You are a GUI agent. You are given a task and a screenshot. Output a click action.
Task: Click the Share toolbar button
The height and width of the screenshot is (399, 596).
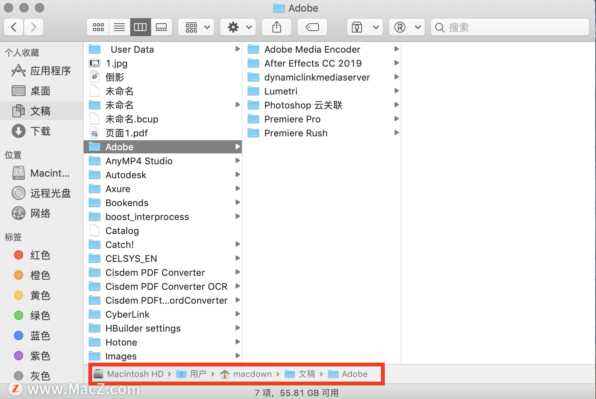[x=277, y=27]
